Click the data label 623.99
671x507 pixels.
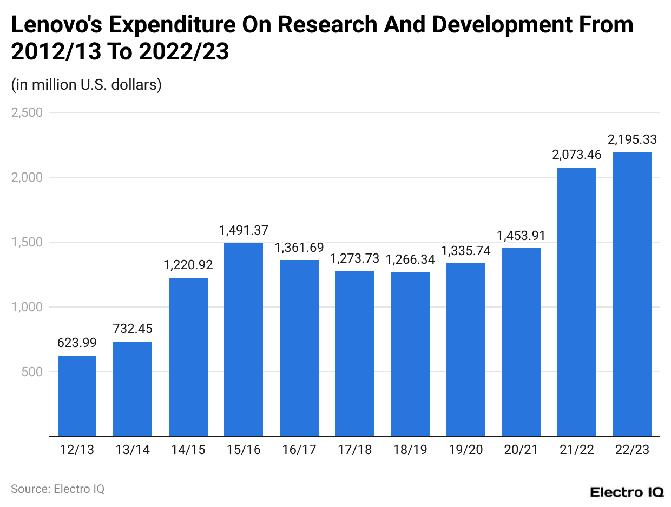[x=76, y=342]
